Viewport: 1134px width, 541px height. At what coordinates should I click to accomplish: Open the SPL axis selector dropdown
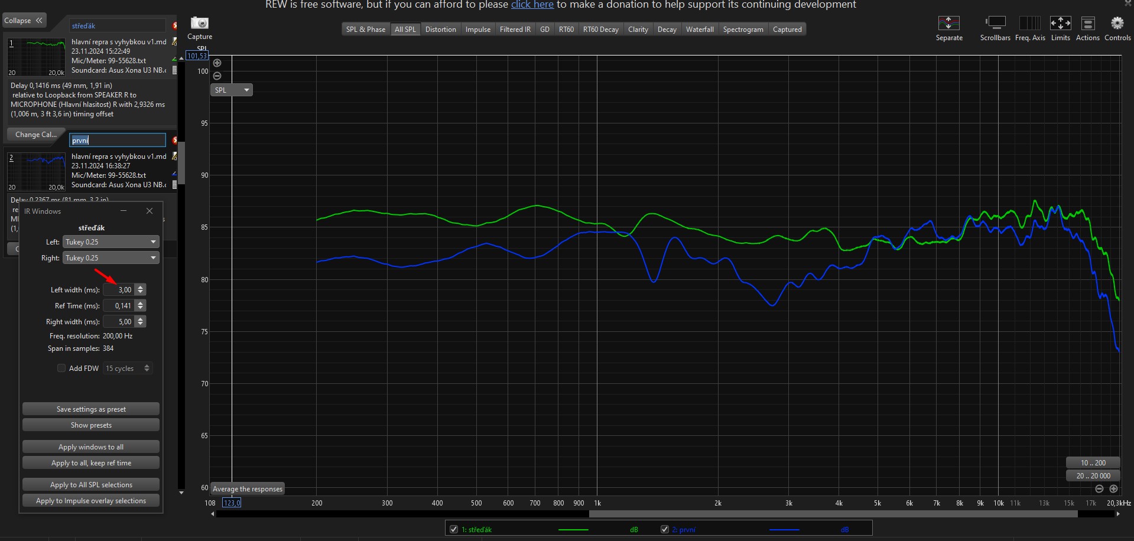(232, 90)
